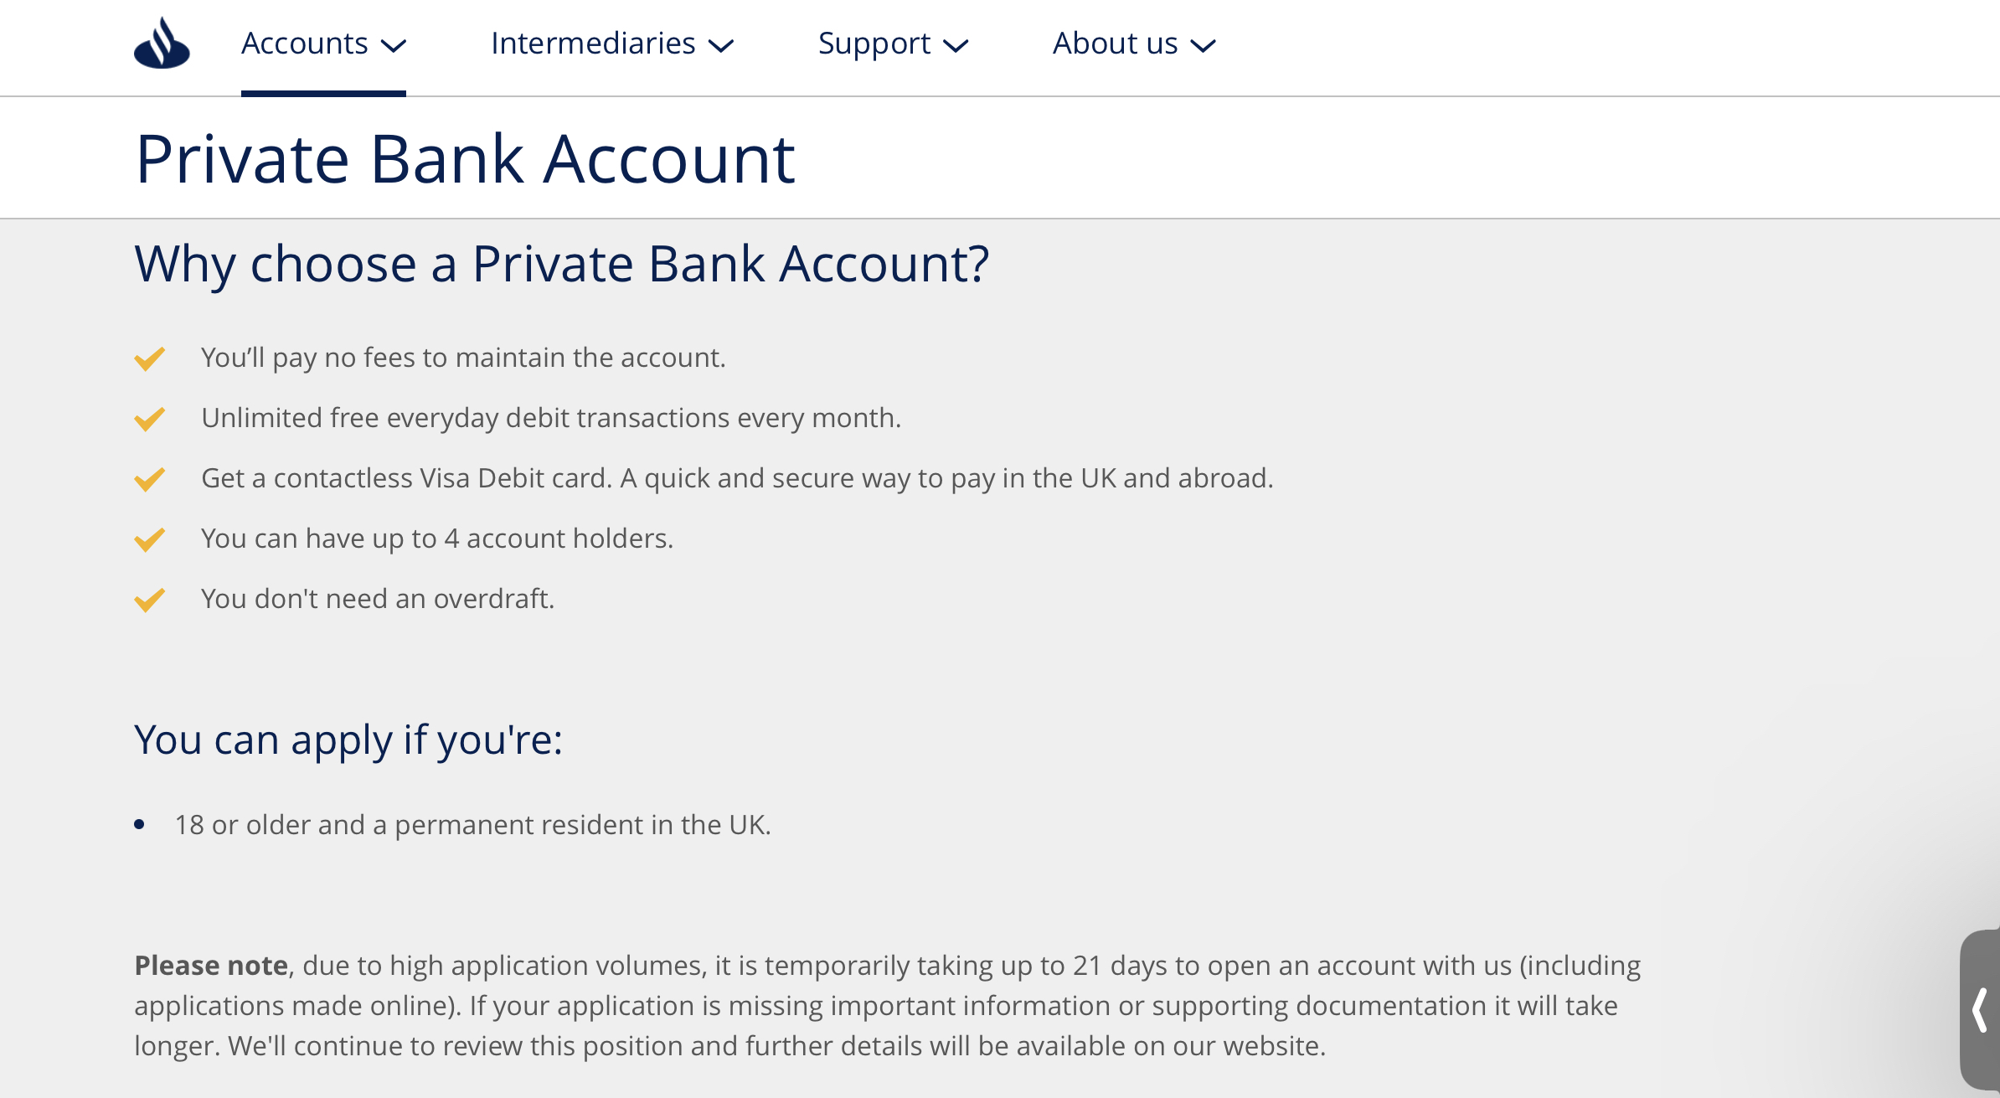The image size is (2000, 1098).
Task: Click the Why choose a Private Bank Account heading
Action: (562, 265)
